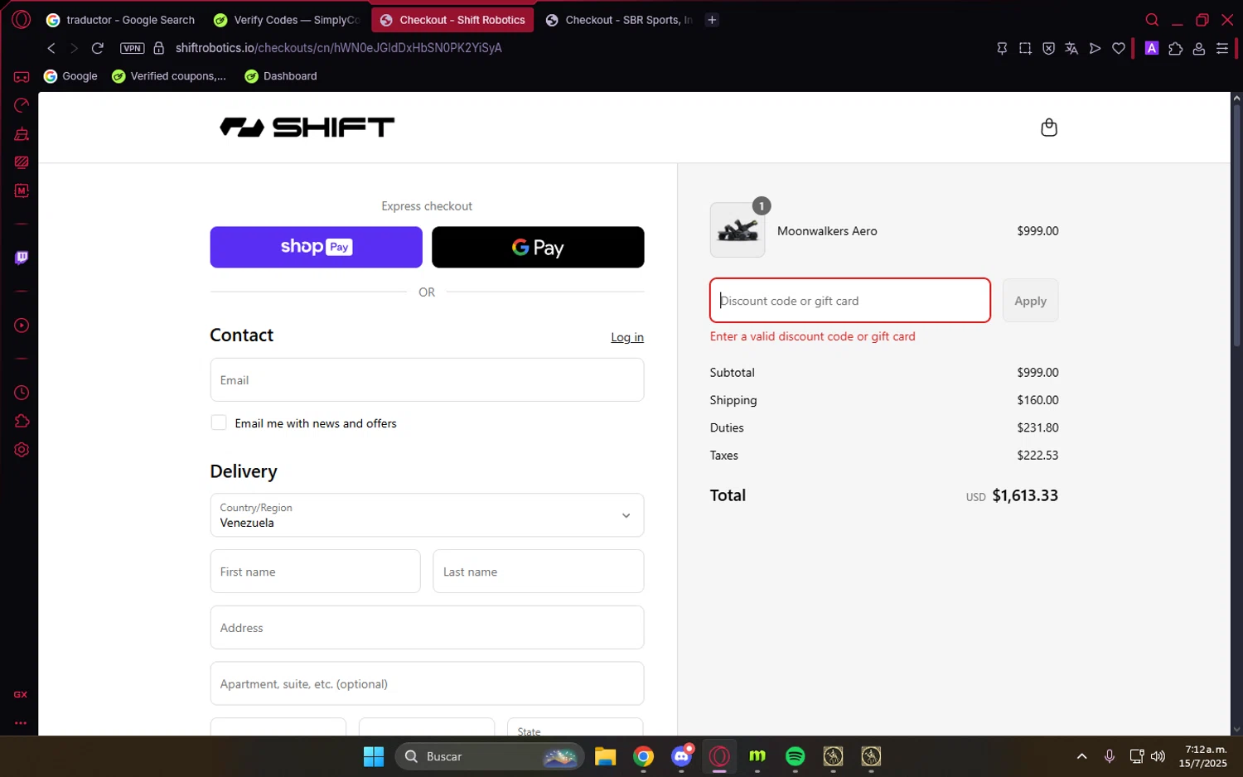Open sidebar three-dots more menu
1243x777 pixels.
[21, 722]
